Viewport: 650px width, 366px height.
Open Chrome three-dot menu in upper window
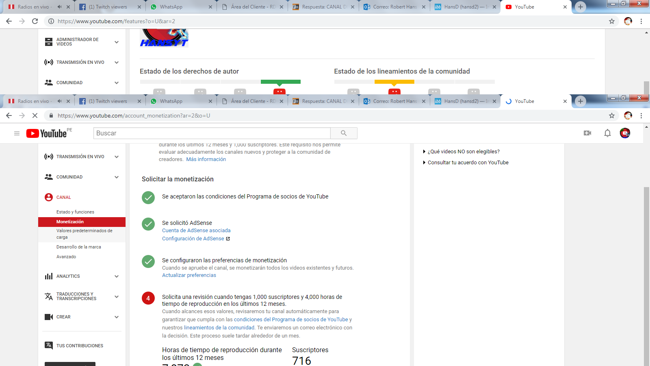tap(641, 21)
